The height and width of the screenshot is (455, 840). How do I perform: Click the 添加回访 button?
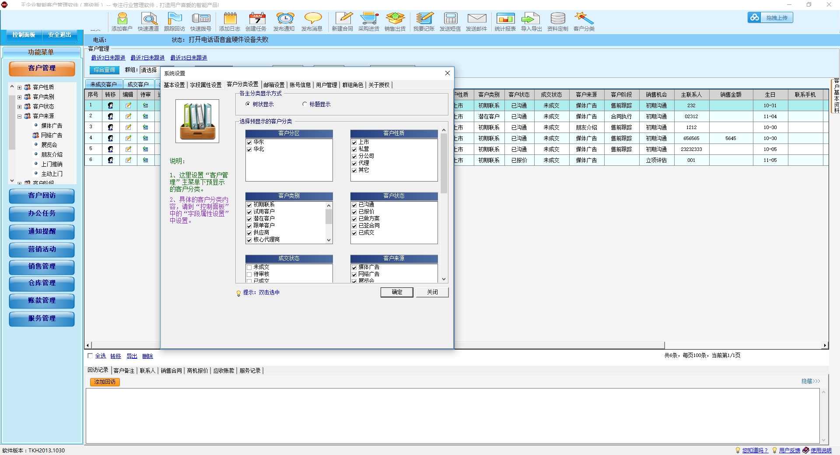click(x=105, y=382)
